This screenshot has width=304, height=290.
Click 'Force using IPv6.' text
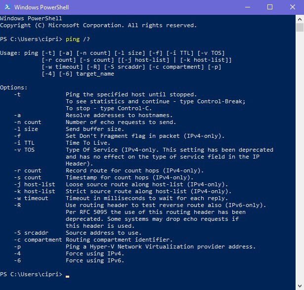(95, 260)
